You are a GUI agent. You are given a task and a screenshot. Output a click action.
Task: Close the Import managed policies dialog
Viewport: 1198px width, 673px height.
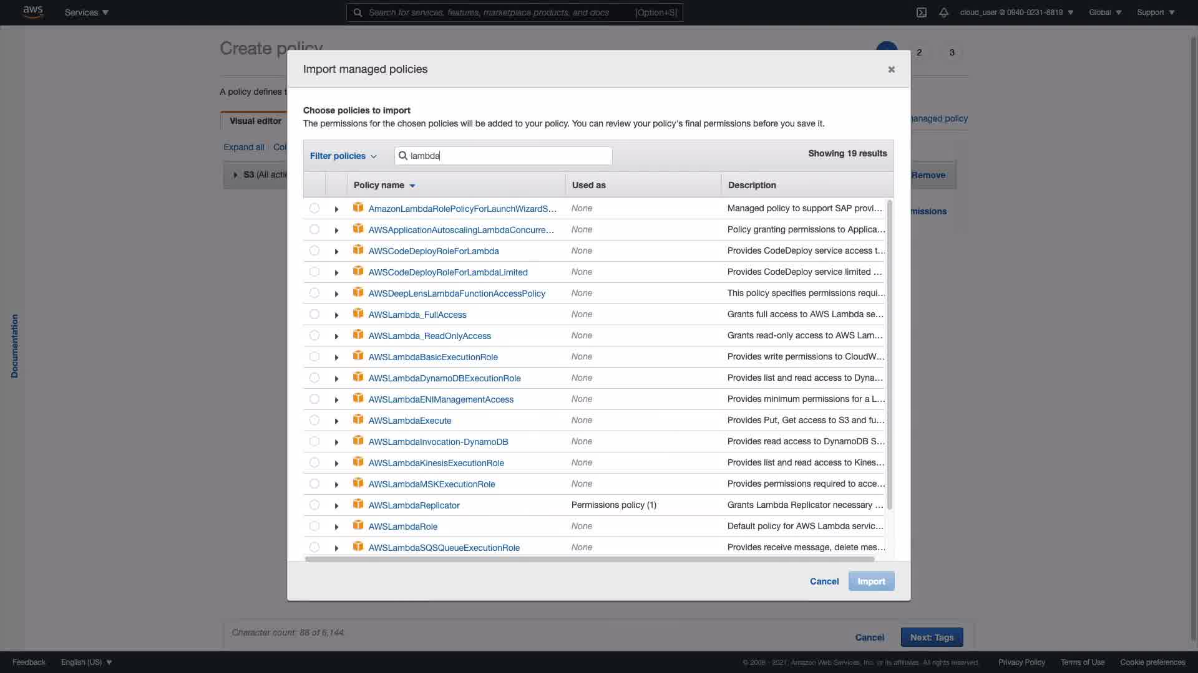(891, 69)
